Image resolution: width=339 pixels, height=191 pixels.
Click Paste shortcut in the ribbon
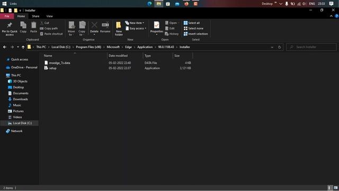[x=51, y=34]
